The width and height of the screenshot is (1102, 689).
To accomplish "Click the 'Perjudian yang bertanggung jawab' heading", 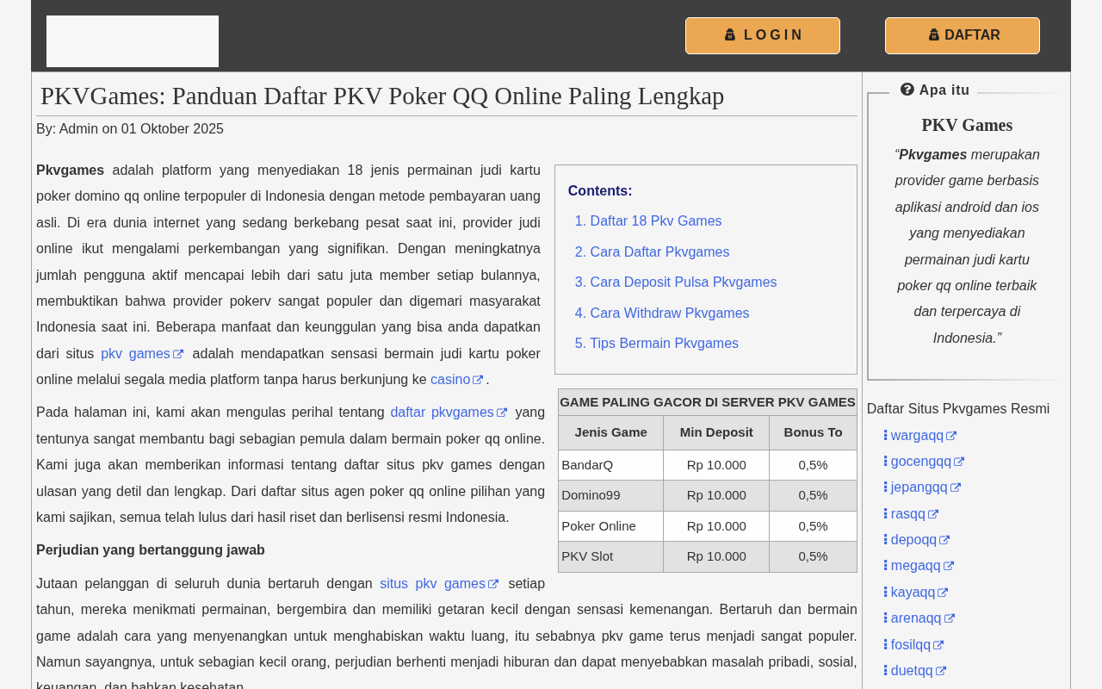I will pyautogui.click(x=151, y=550).
